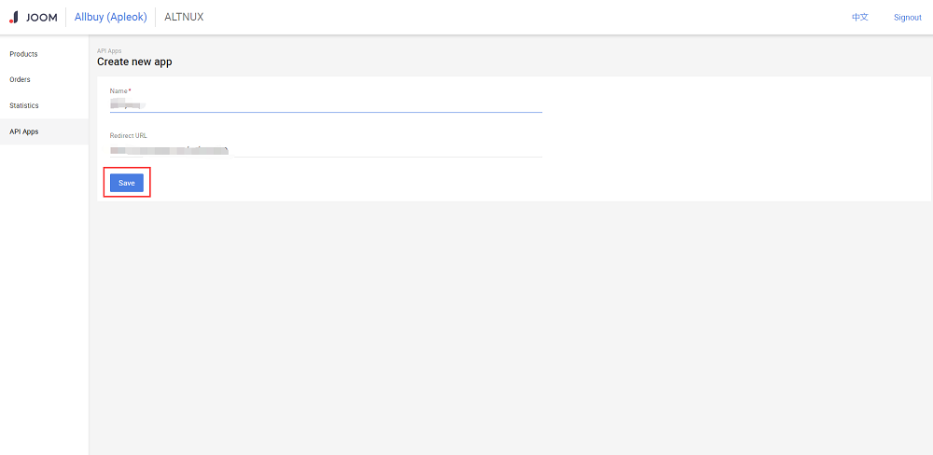This screenshot has width=933, height=455.
Task: Click the JOOM wordmark text
Action: coord(42,17)
